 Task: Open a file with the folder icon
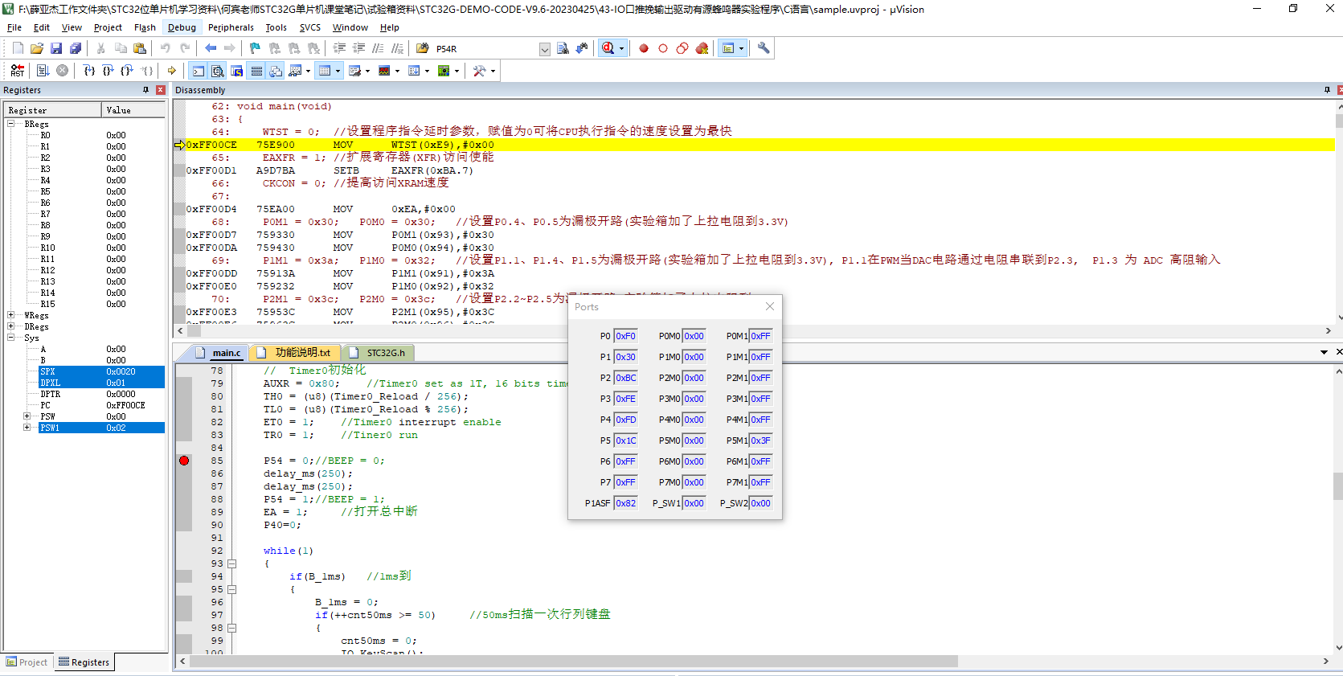37,48
